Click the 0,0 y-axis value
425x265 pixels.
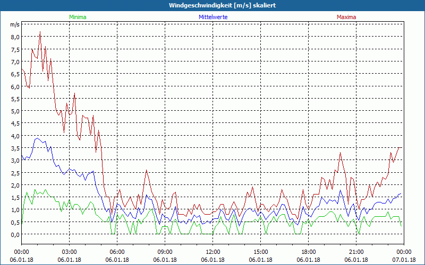coord(15,235)
